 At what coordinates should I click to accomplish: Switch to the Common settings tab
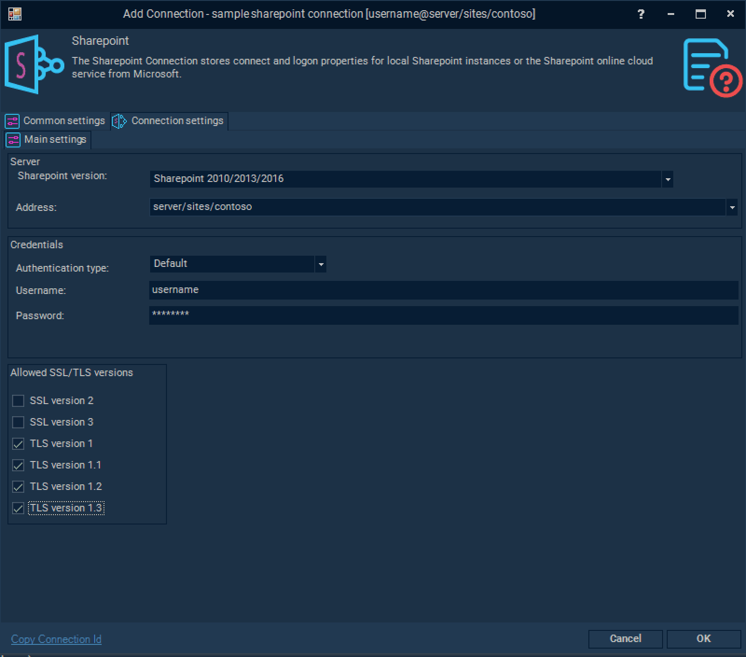click(x=64, y=121)
